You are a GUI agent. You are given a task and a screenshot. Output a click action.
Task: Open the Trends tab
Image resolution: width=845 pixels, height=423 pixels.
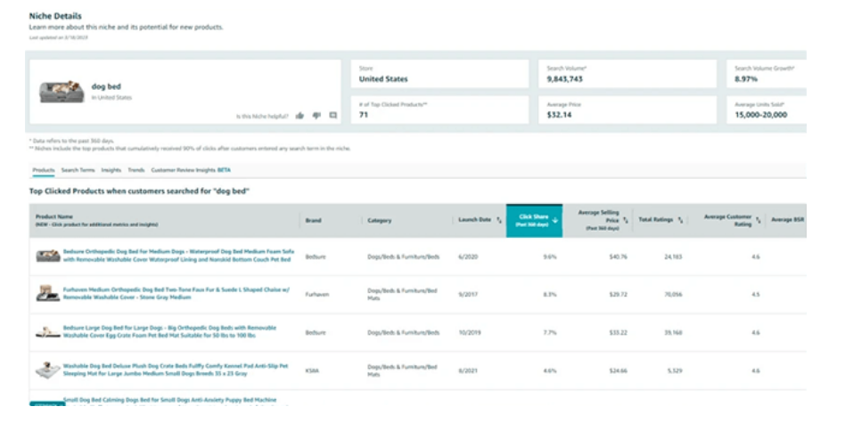pyautogui.click(x=135, y=170)
